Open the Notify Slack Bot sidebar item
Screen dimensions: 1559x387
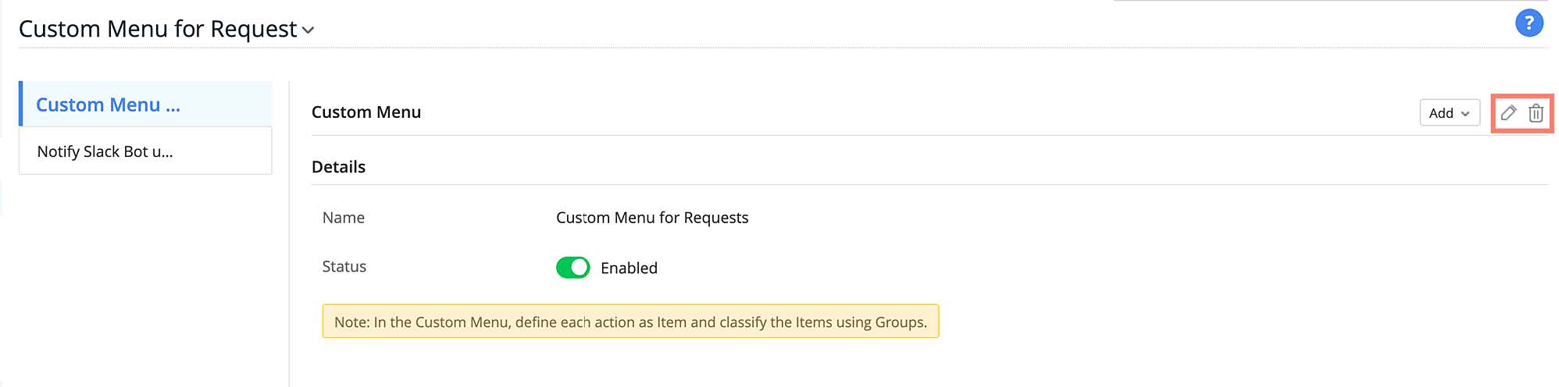coord(105,151)
